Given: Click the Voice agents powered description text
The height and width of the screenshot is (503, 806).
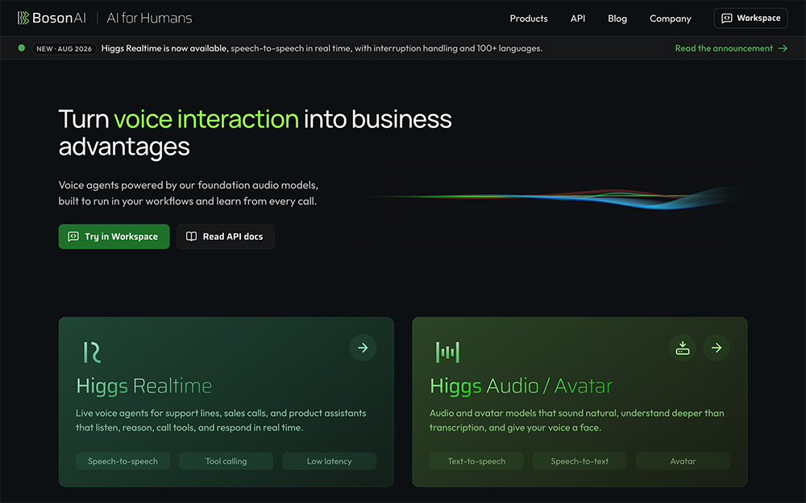Looking at the screenshot, I should point(188,193).
